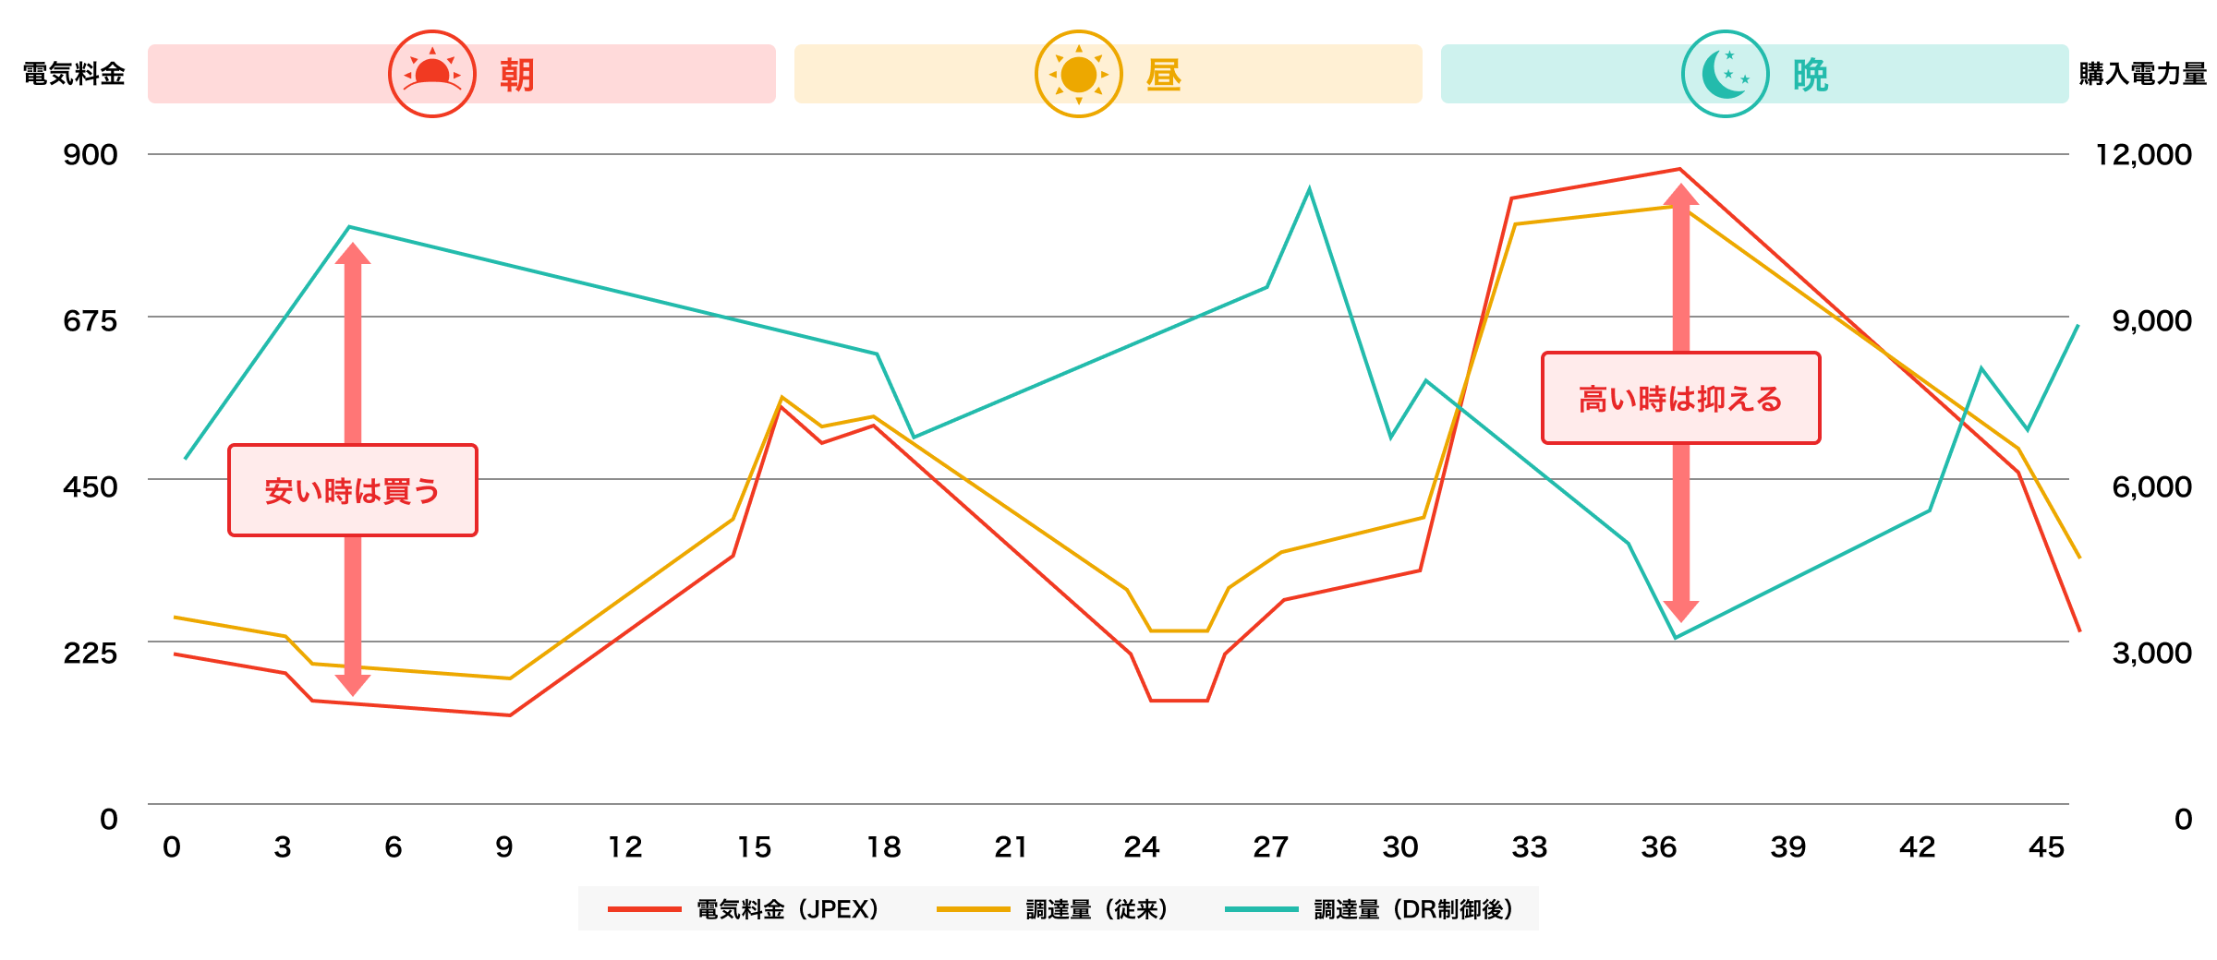Click the upward arrowhead above 安い時は買う
The height and width of the screenshot is (960, 2217).
coord(353,255)
